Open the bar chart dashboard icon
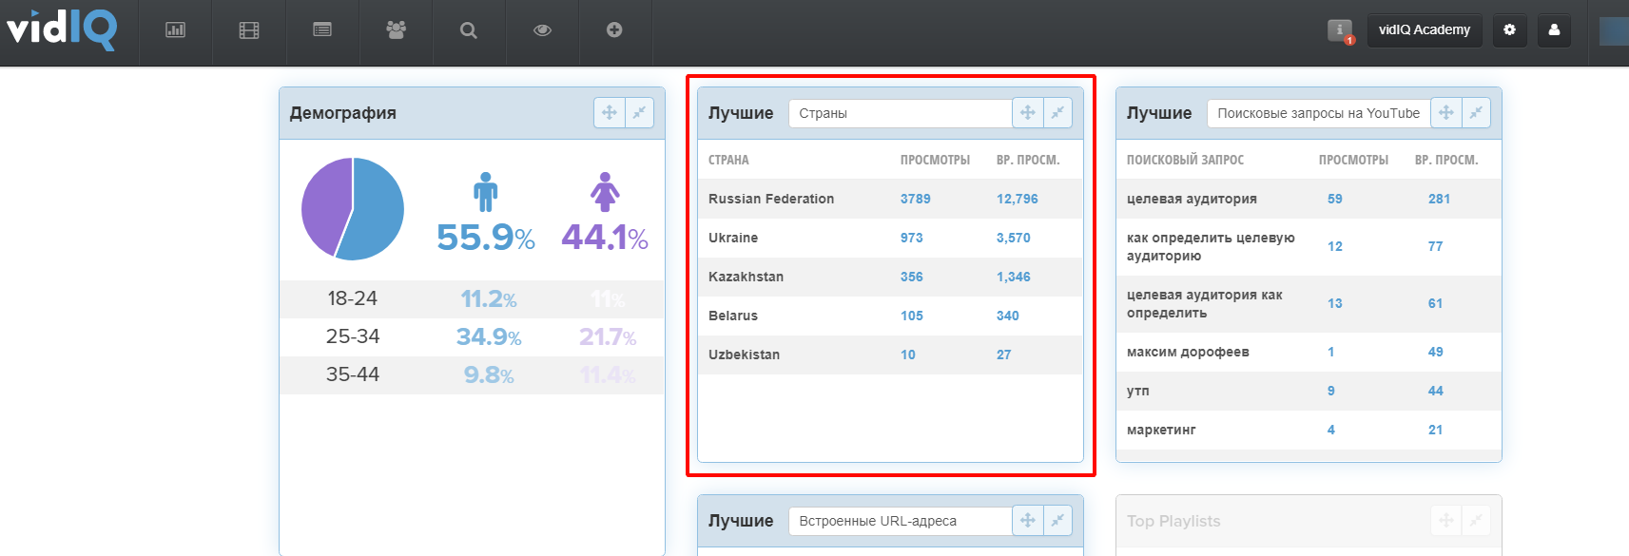The image size is (1629, 556). coord(176,30)
